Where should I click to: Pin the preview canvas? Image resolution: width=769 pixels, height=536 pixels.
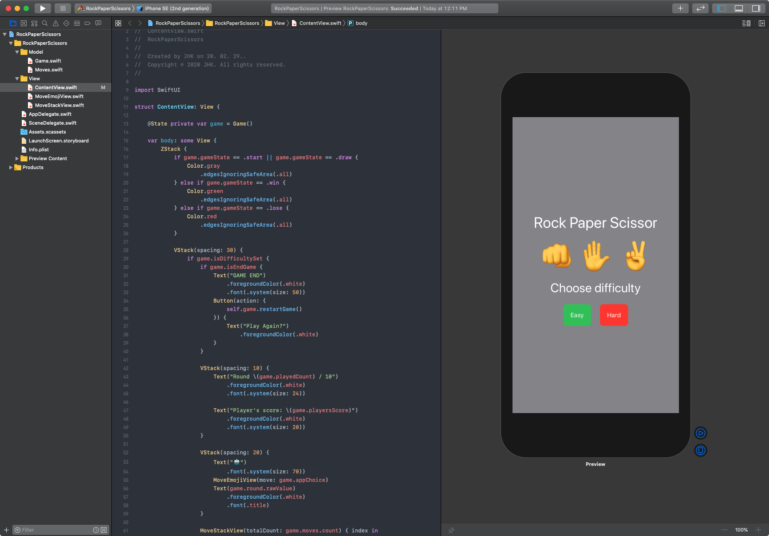[451, 530]
